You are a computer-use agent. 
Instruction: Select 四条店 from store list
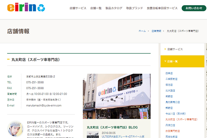tap(169, 73)
